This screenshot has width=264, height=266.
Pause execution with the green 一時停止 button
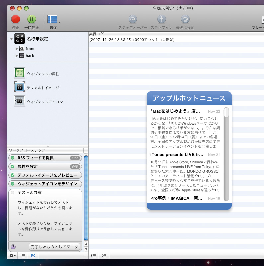(x=31, y=19)
